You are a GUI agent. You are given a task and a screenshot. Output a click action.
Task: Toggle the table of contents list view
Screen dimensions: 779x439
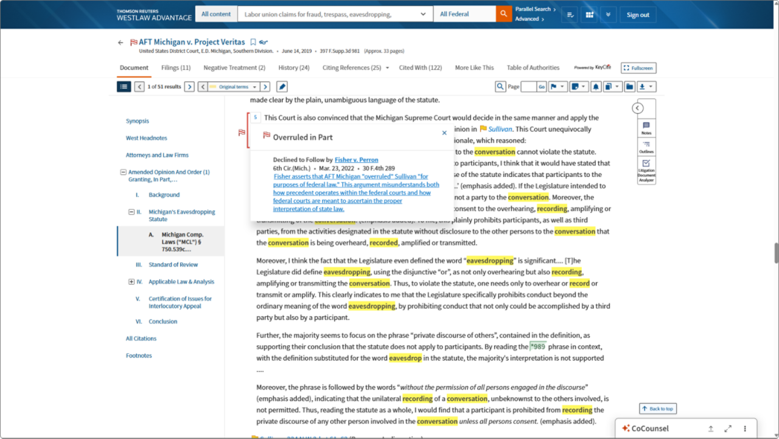124,87
